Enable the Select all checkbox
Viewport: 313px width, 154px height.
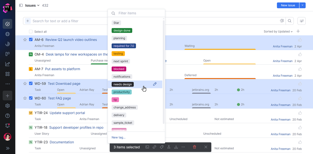pyautogui.click(x=31, y=31)
